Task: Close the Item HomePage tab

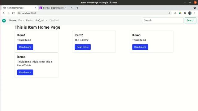Action: pyautogui.click(x=35, y=8)
